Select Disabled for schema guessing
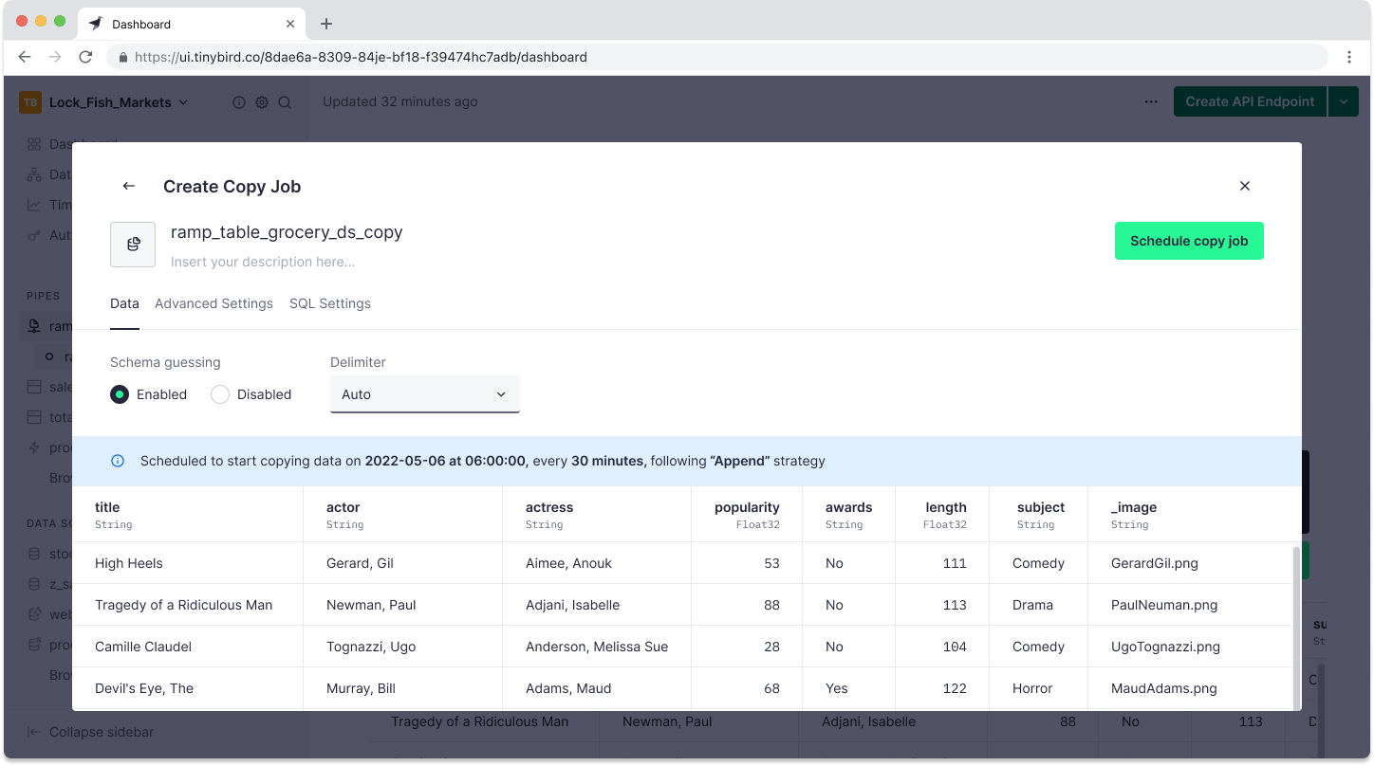The height and width of the screenshot is (766, 1374). coord(220,394)
